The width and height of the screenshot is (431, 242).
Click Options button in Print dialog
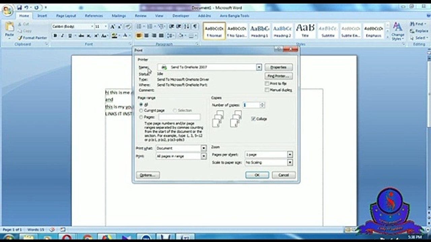pyautogui.click(x=147, y=175)
